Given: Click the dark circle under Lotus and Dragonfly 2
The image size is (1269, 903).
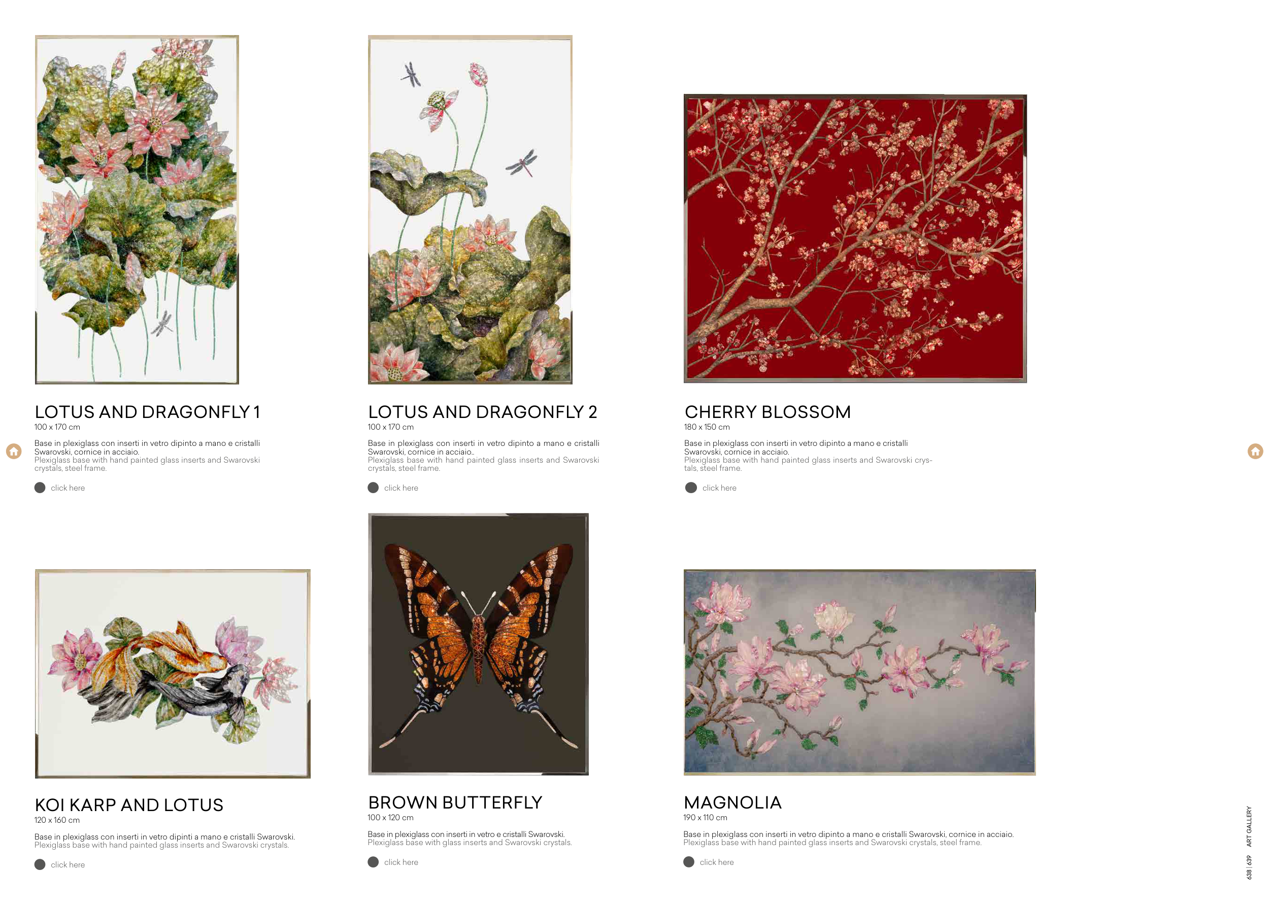Looking at the screenshot, I should coord(374,488).
